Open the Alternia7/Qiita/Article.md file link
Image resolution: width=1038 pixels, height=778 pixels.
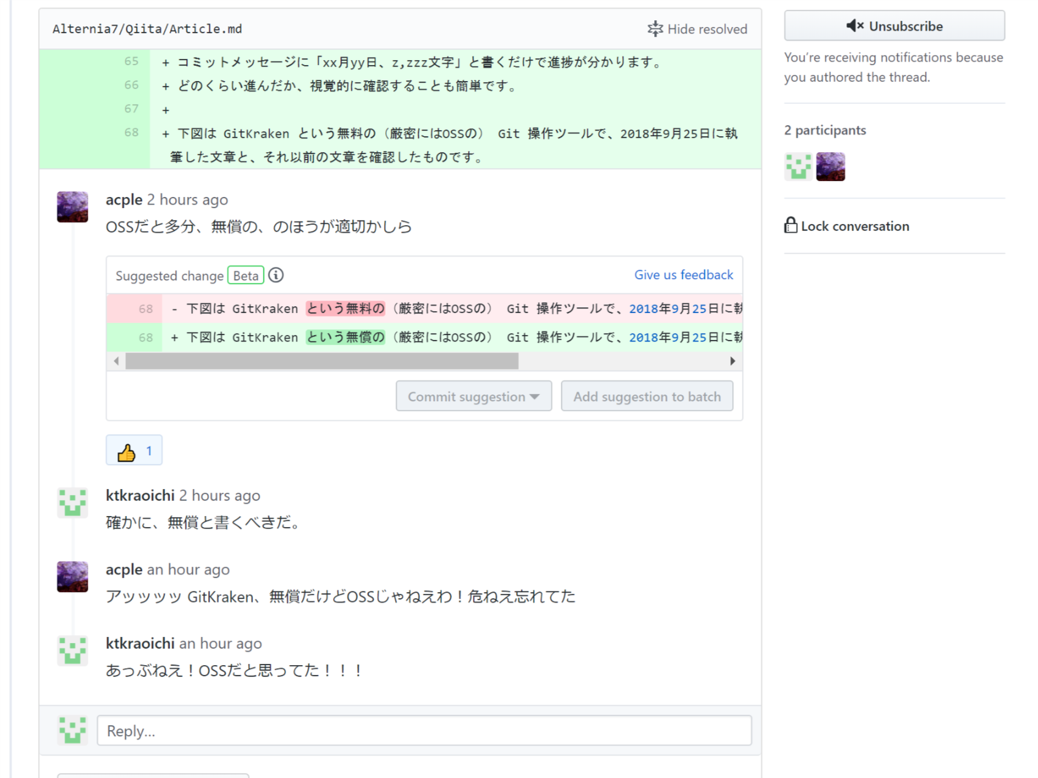pos(147,28)
